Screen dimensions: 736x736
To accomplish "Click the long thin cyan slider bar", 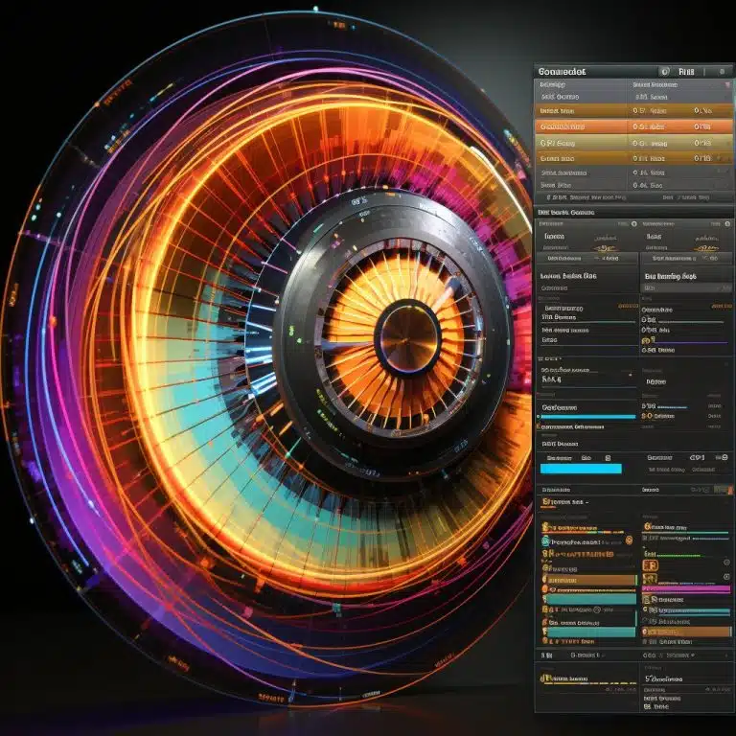I will pyautogui.click(x=587, y=416).
